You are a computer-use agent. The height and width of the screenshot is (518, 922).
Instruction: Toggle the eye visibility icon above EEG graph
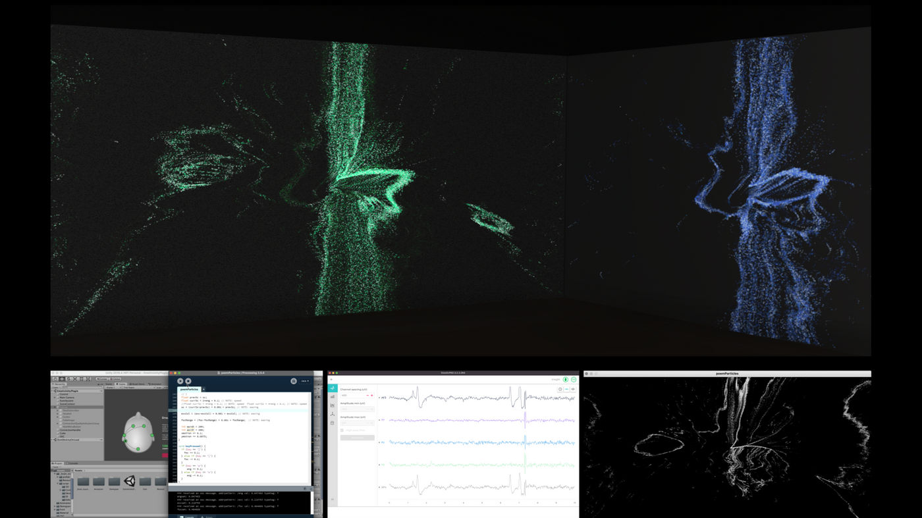pos(573,389)
